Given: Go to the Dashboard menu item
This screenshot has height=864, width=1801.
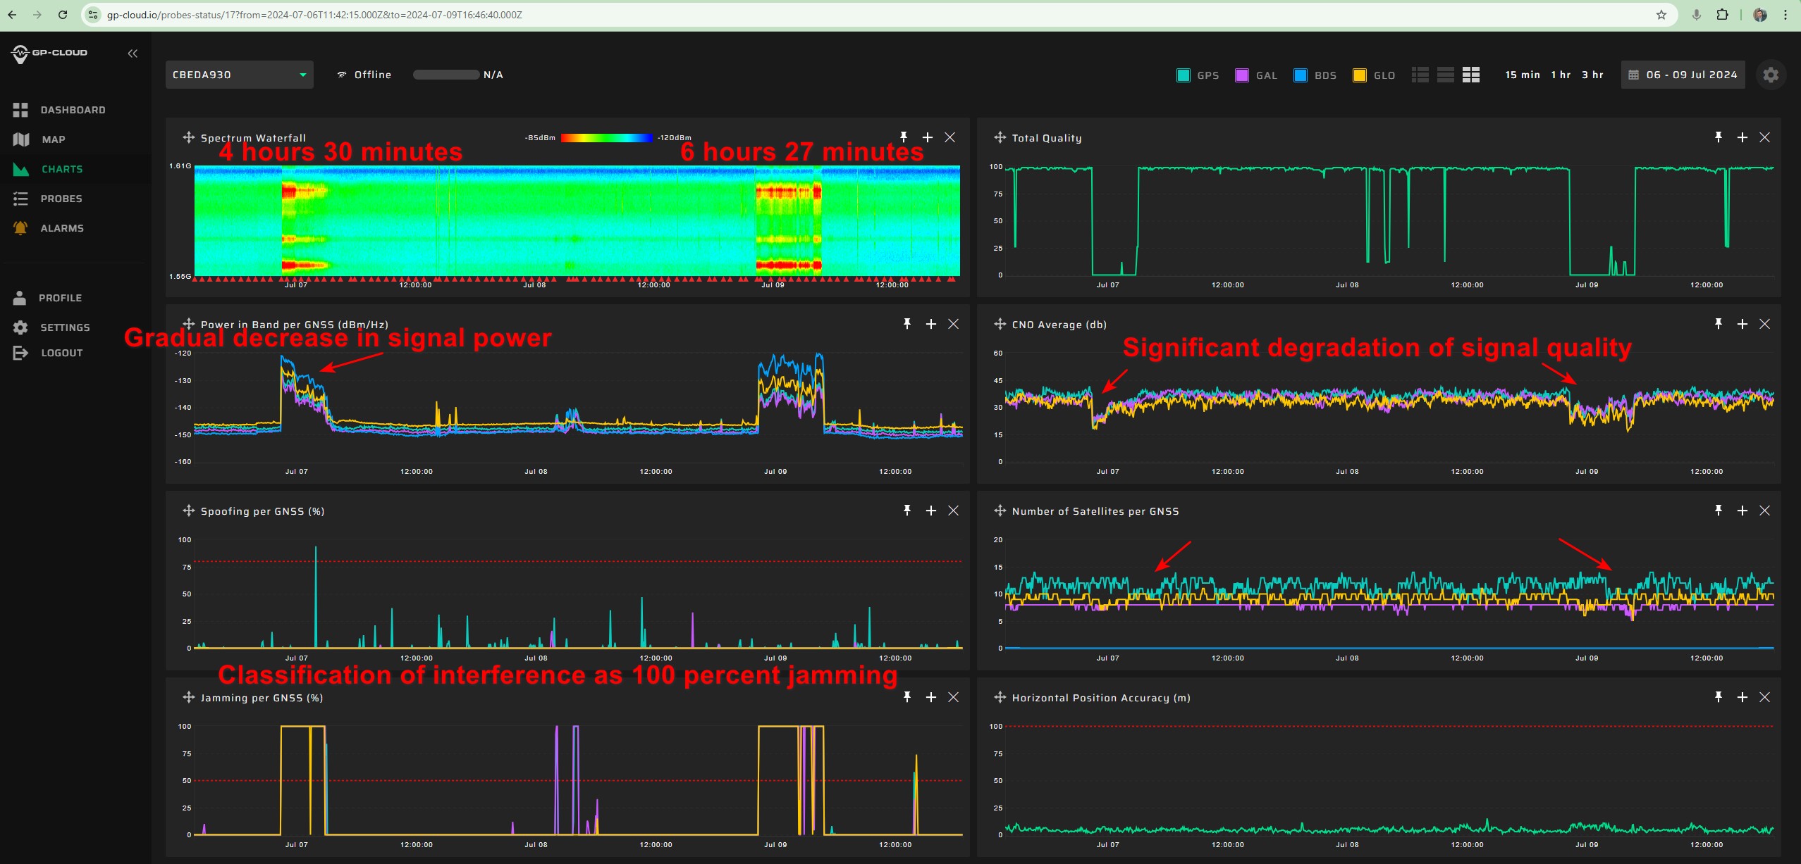Looking at the screenshot, I should point(73,110).
